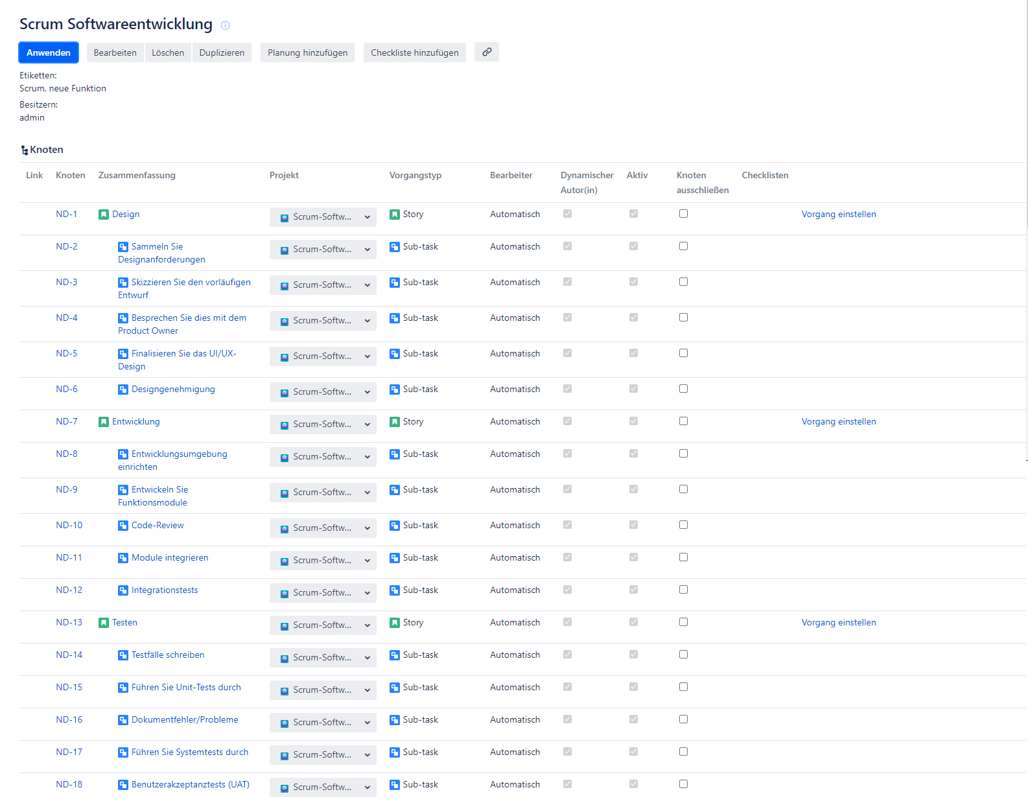Image resolution: width=1028 pixels, height=803 pixels.
Task: Click the Story icon next to Testen
Action: (104, 623)
